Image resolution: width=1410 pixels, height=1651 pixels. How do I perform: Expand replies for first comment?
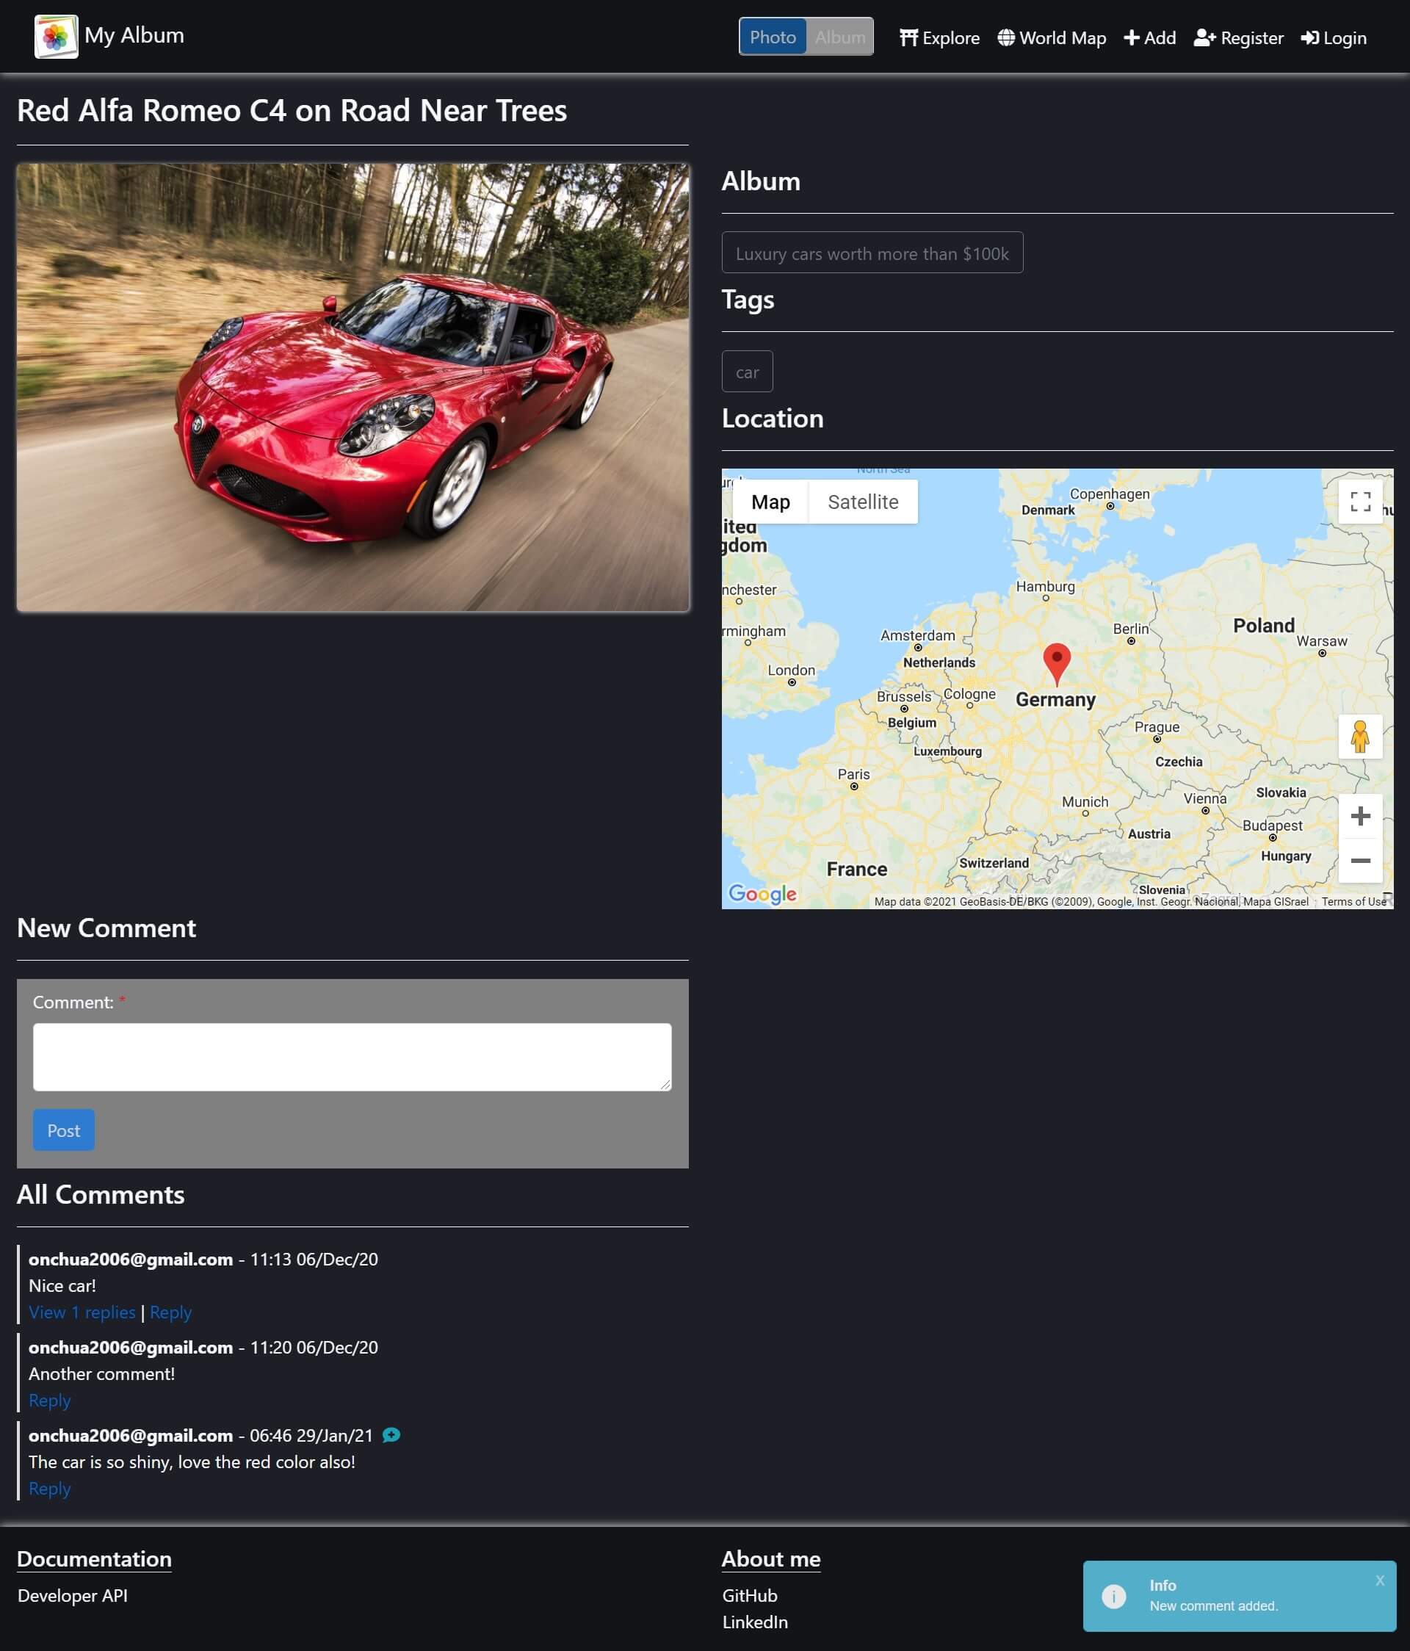82,1311
